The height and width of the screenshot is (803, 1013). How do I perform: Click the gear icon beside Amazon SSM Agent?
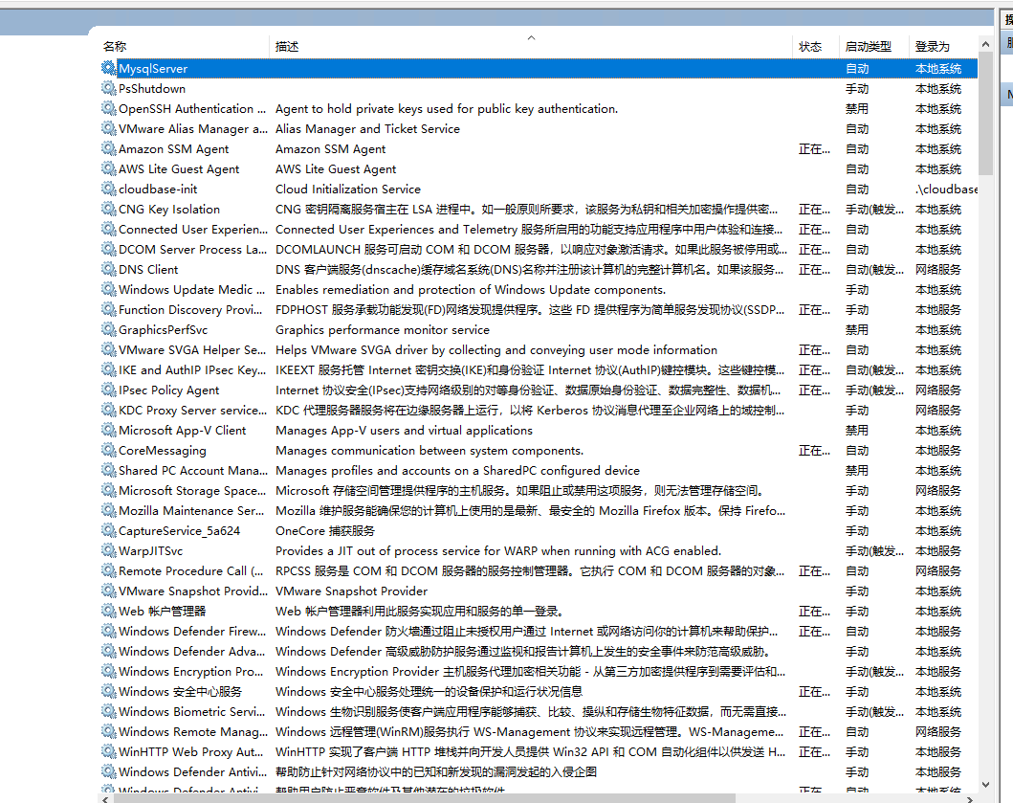click(108, 148)
